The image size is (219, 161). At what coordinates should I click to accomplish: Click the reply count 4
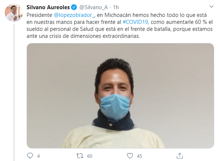(38, 156)
